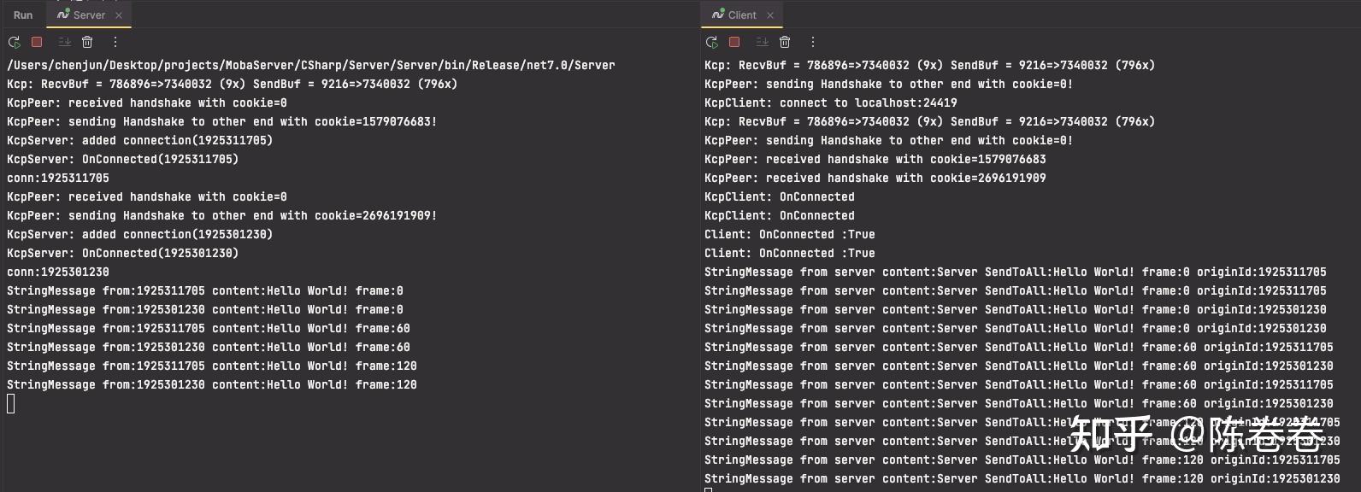Close the Server tab

[x=119, y=15]
